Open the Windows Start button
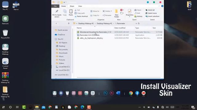This screenshot has height=110, width=197. 3,107
